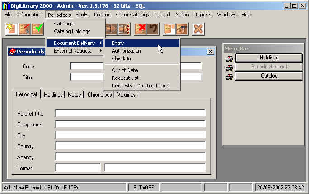Expand the External Request submenu
The height and width of the screenshot is (194, 309).
(75, 51)
